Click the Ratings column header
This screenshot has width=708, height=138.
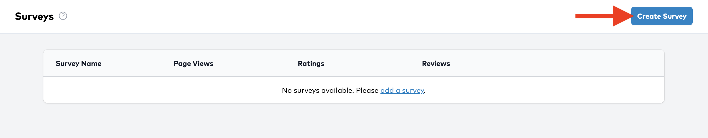[x=311, y=64]
